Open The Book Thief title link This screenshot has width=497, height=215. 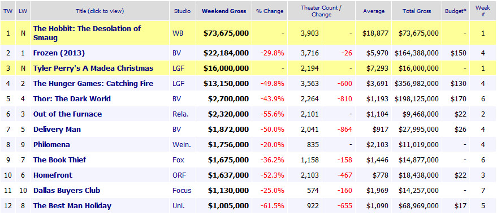59,160
